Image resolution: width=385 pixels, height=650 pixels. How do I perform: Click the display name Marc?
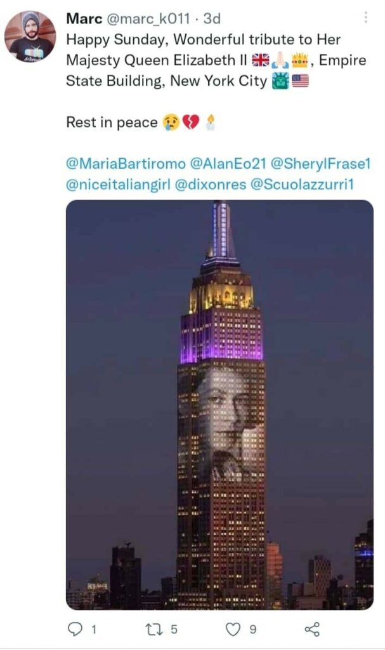[x=84, y=18]
